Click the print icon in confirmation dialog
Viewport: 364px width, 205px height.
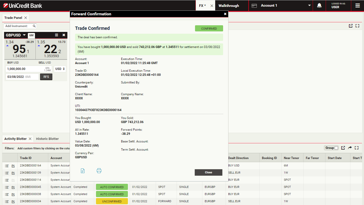pos(99,171)
